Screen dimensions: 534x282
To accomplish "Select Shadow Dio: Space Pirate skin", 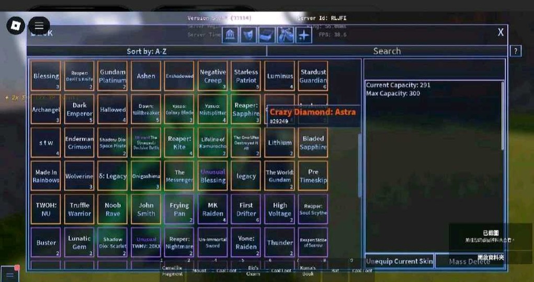I will (112, 143).
